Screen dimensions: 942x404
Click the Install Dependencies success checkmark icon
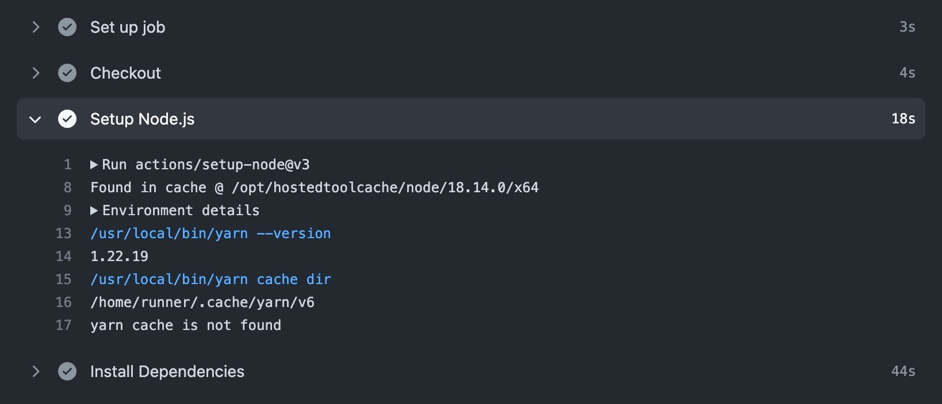point(67,371)
